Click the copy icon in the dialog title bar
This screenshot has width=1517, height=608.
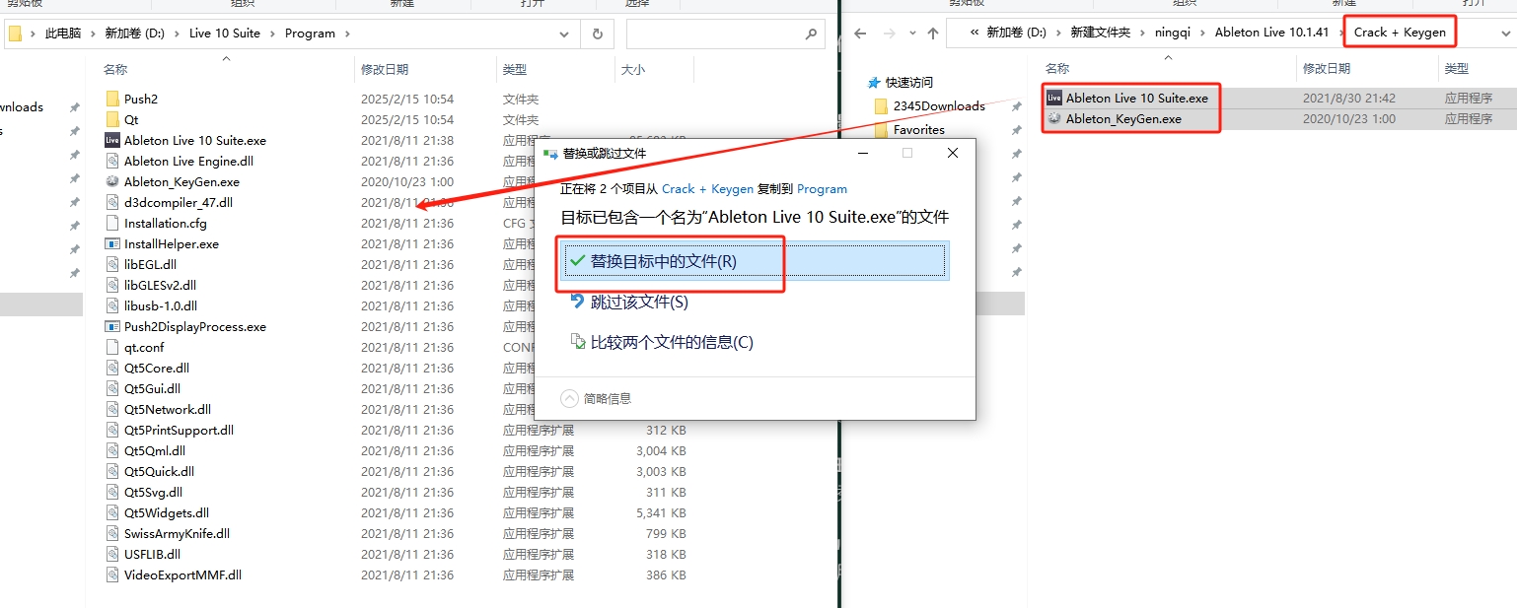[x=550, y=154]
